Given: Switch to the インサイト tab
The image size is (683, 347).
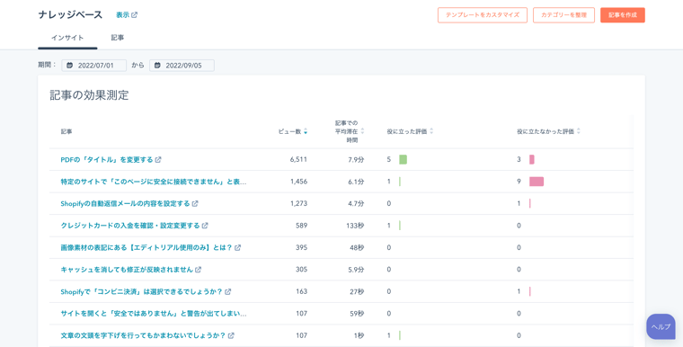Looking at the screenshot, I should tap(67, 38).
